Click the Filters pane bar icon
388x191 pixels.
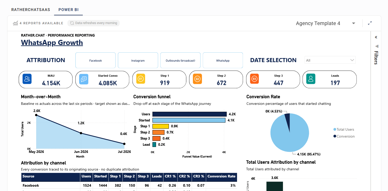[377, 46]
